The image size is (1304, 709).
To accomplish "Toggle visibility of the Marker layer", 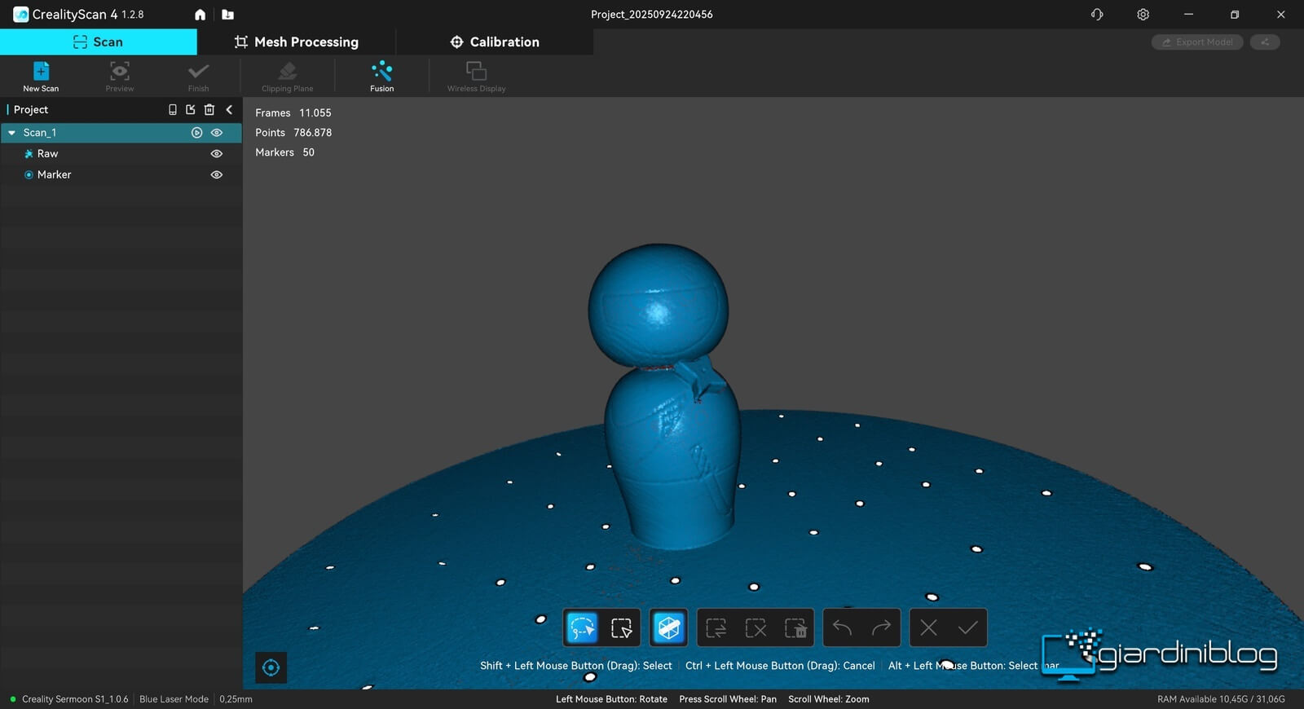I will click(x=217, y=174).
